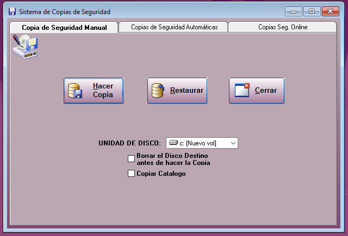Click the floppy disk title bar icon
The height and width of the screenshot is (236, 348).
click(x=12, y=11)
